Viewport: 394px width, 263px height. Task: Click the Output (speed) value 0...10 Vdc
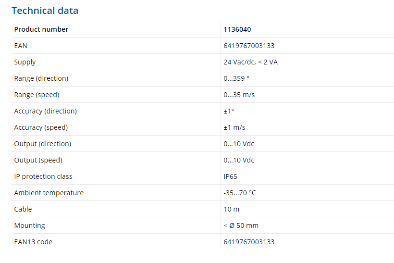tap(239, 160)
